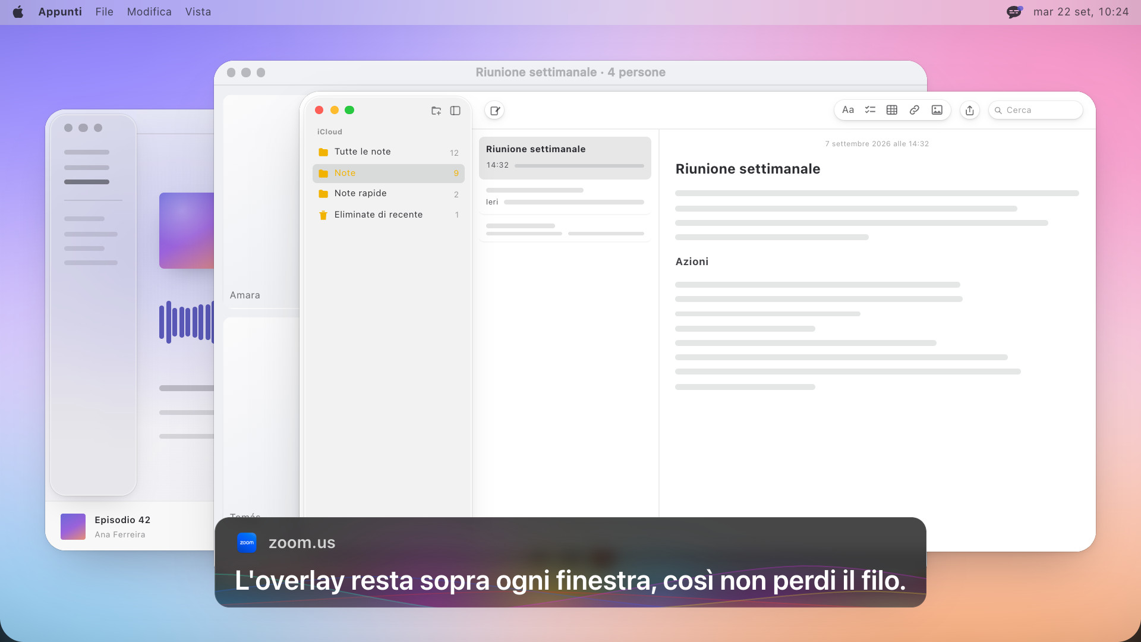This screenshot has width=1141, height=642.
Task: Open the Modifica menu
Action: (x=149, y=12)
